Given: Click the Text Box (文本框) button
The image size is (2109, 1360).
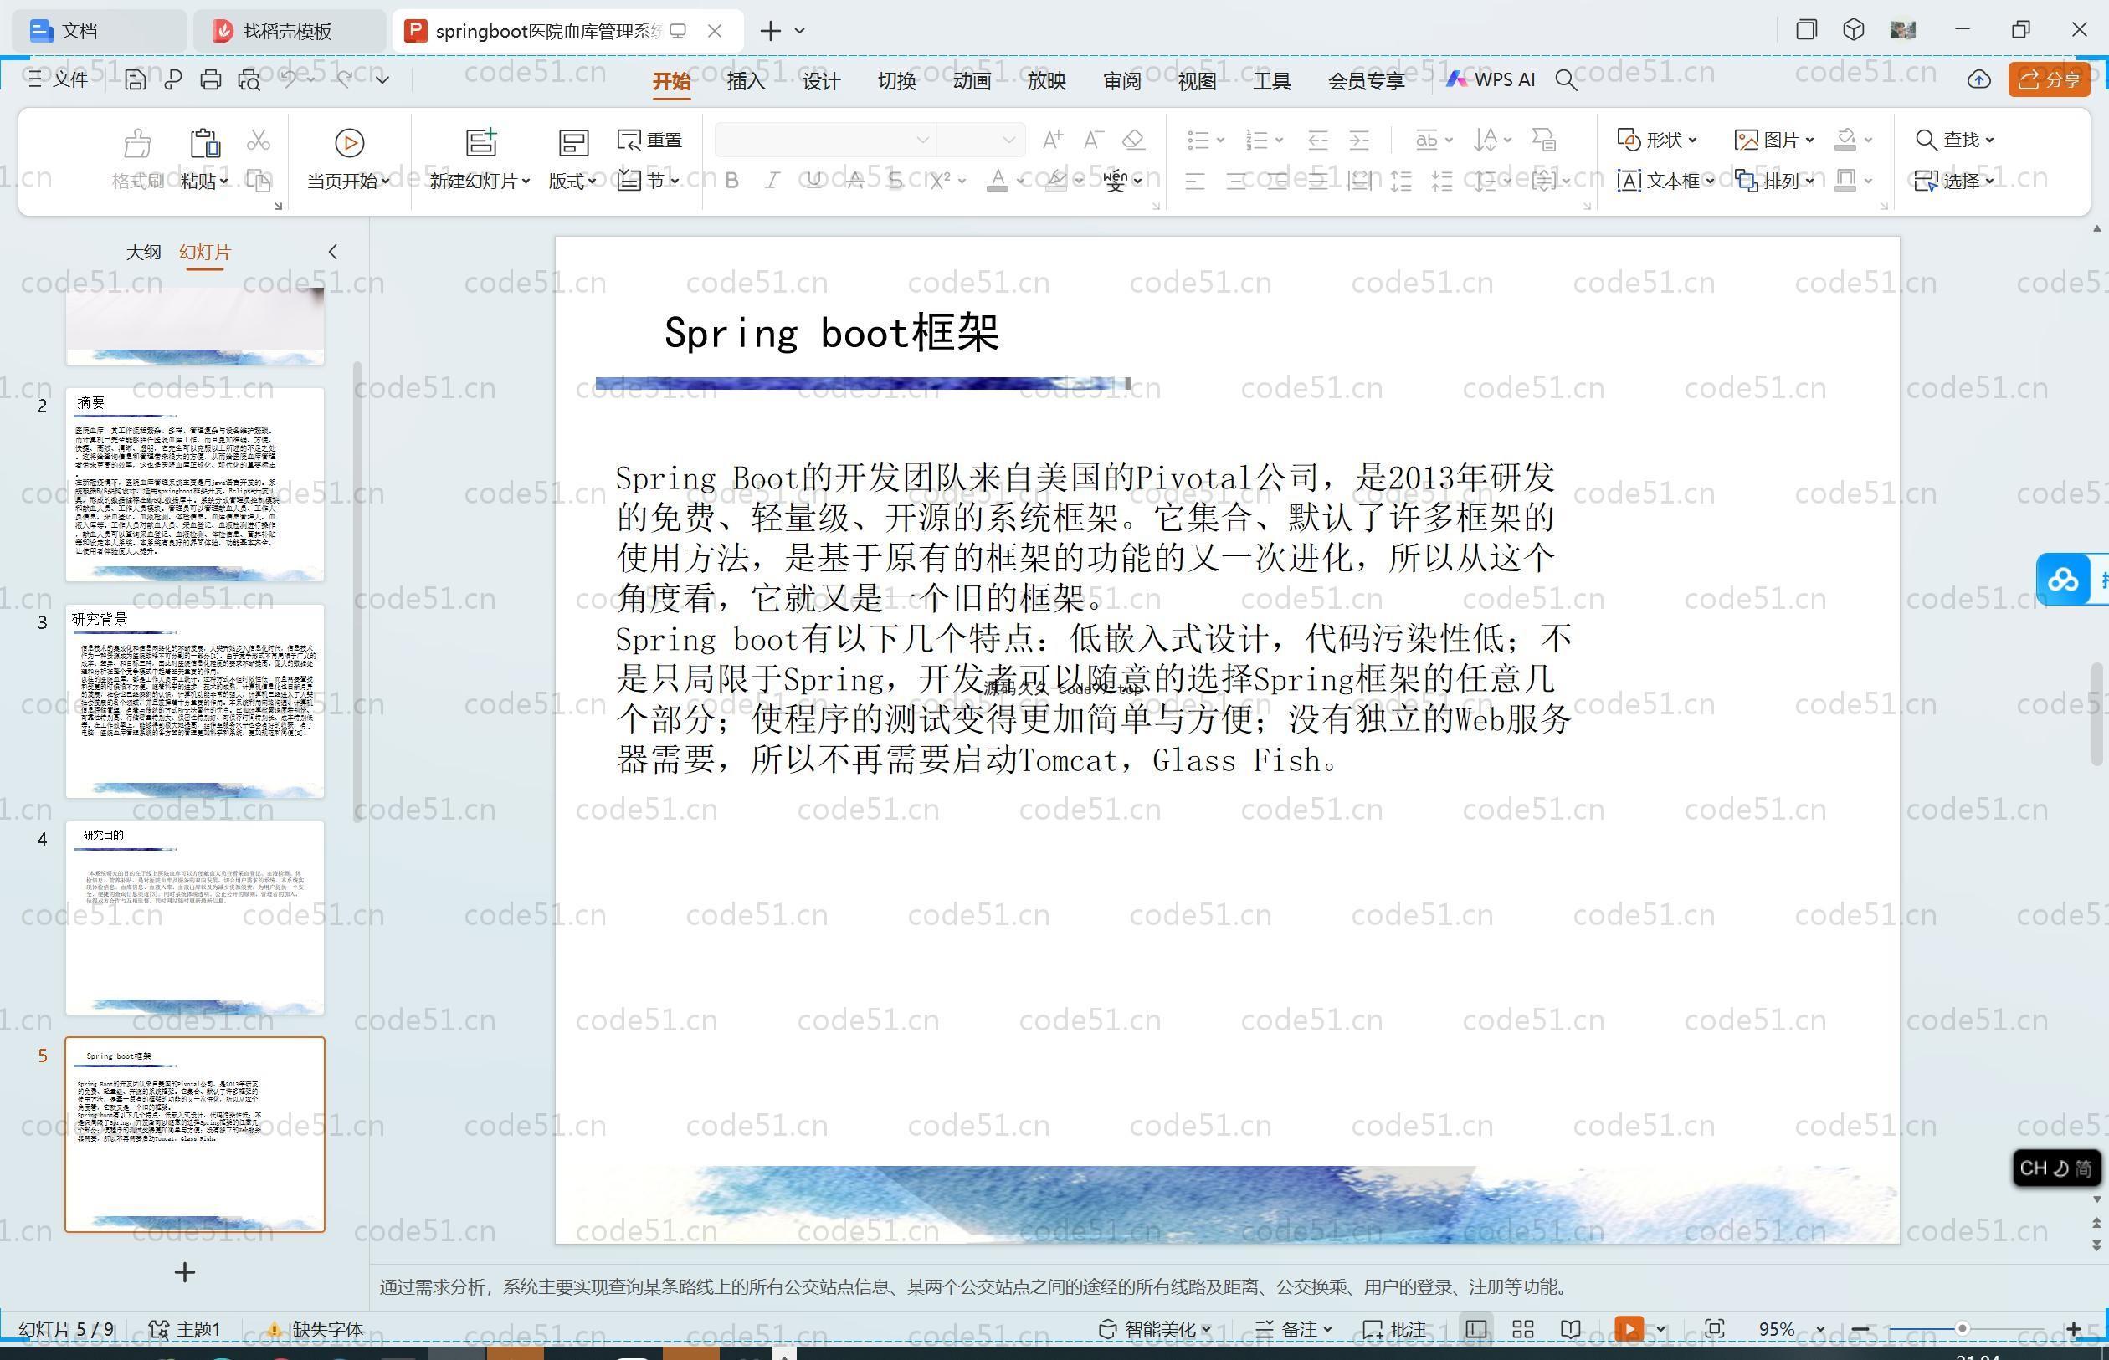Looking at the screenshot, I should point(1665,181).
